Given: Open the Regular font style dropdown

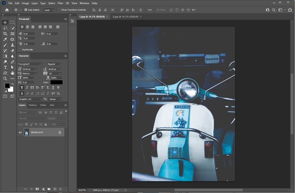Looking at the screenshot, I should 54,64.
